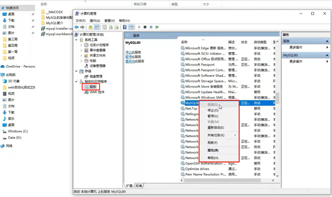Collapse the 服务和应用程序 tree node

76,81
